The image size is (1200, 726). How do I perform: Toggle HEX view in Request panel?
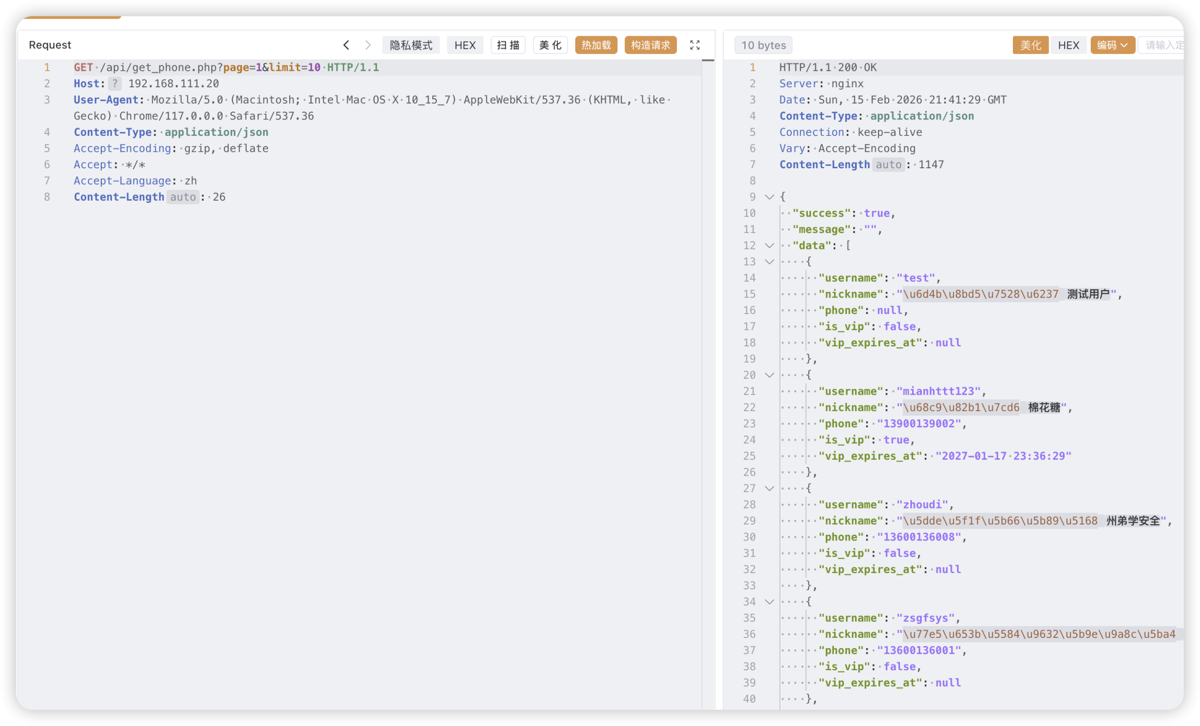pyautogui.click(x=465, y=45)
